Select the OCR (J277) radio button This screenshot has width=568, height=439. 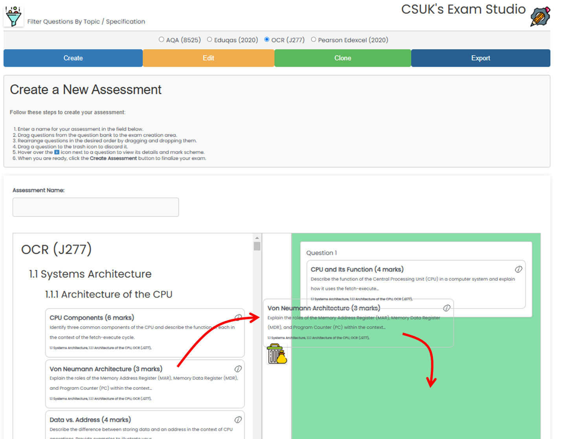267,40
